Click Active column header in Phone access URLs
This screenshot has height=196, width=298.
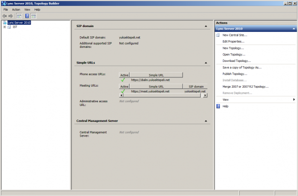[124, 75]
